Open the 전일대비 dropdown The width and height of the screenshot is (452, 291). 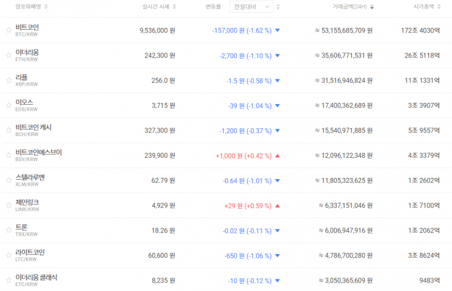[251, 7]
